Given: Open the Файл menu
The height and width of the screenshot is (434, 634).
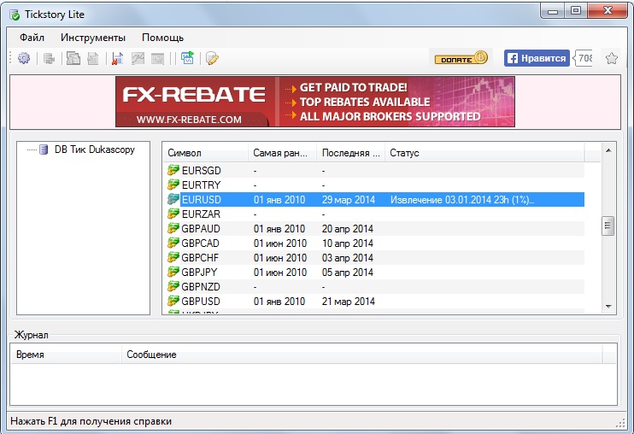Looking at the screenshot, I should [x=32, y=38].
